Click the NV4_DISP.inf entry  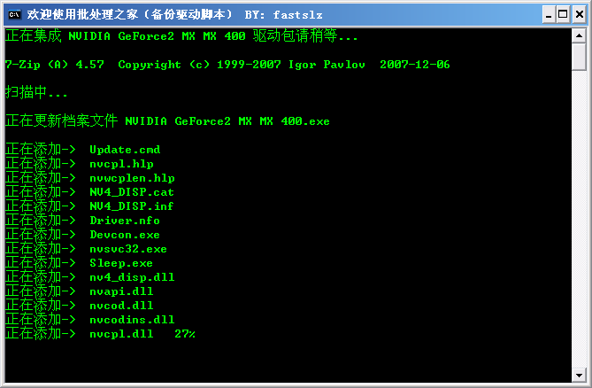[132, 206]
